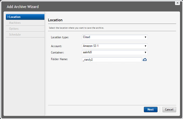Click the 'Select the location' instruction text

pyautogui.click(x=76, y=28)
